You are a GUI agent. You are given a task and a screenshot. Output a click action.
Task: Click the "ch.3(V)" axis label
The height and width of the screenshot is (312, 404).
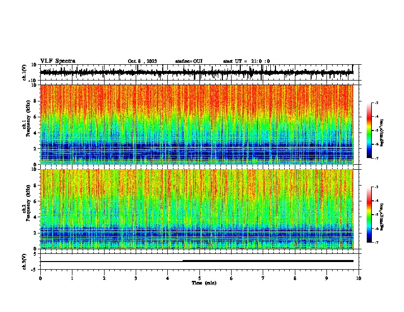coord(24,262)
